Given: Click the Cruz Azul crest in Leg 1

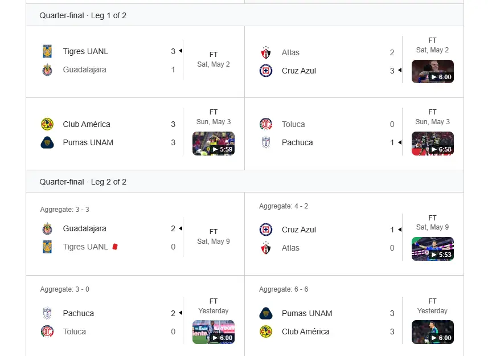Looking at the screenshot, I should [x=266, y=71].
